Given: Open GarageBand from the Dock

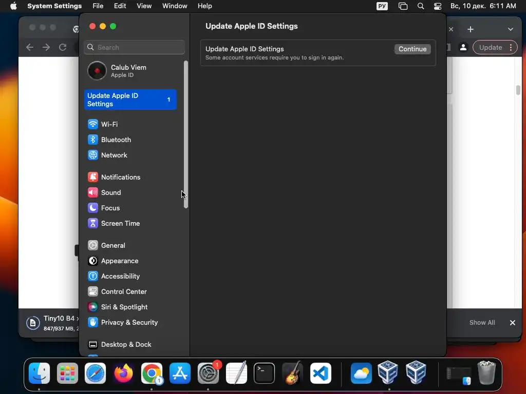Looking at the screenshot, I should click(292, 373).
